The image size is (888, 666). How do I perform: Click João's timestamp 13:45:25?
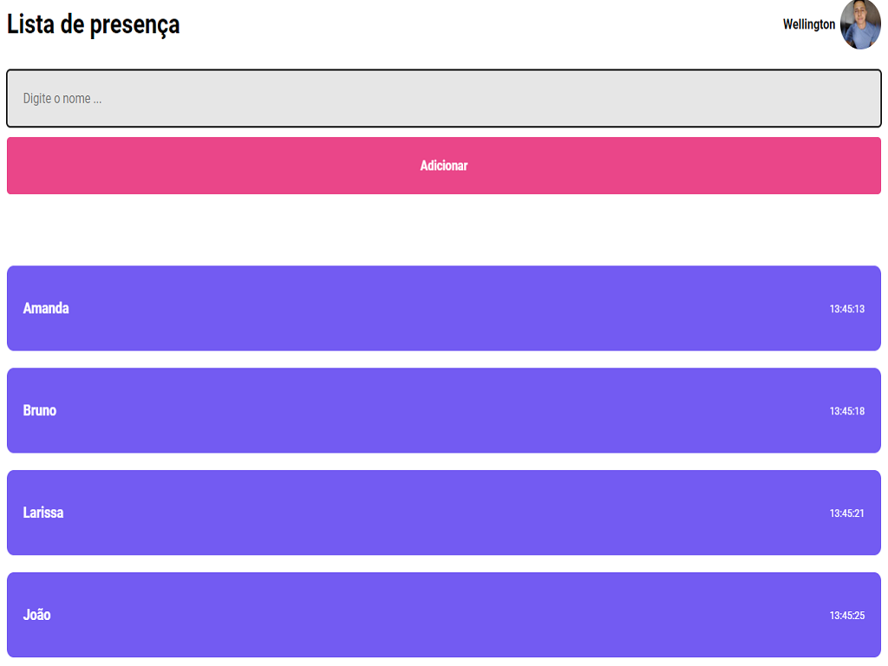click(846, 616)
